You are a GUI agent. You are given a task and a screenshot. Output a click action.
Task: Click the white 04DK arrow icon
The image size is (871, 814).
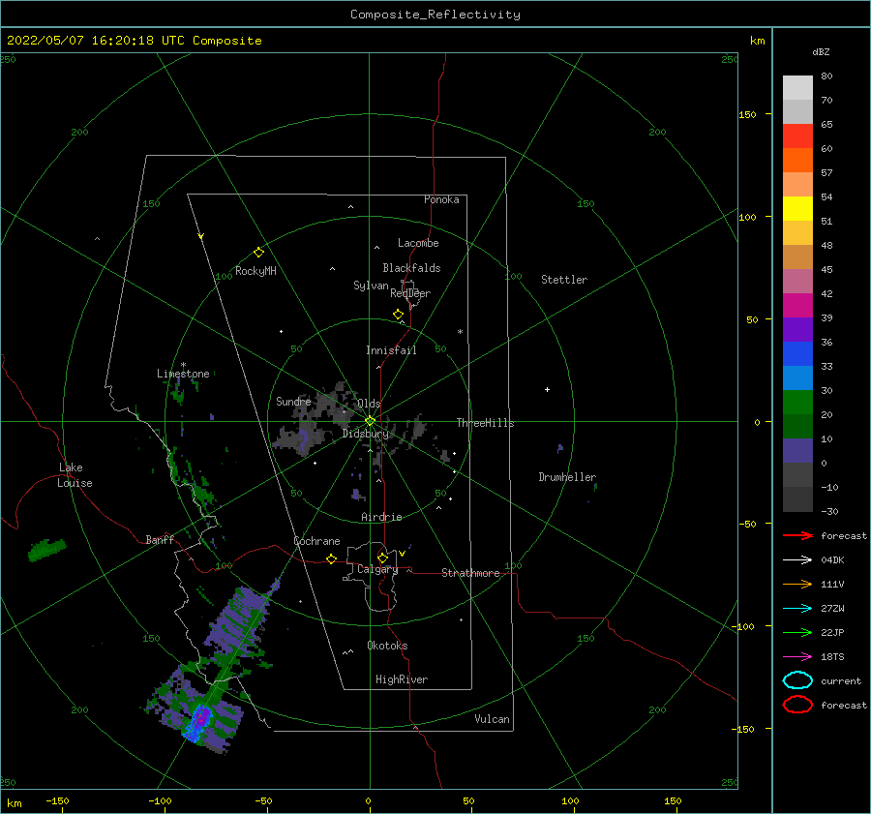[797, 559]
